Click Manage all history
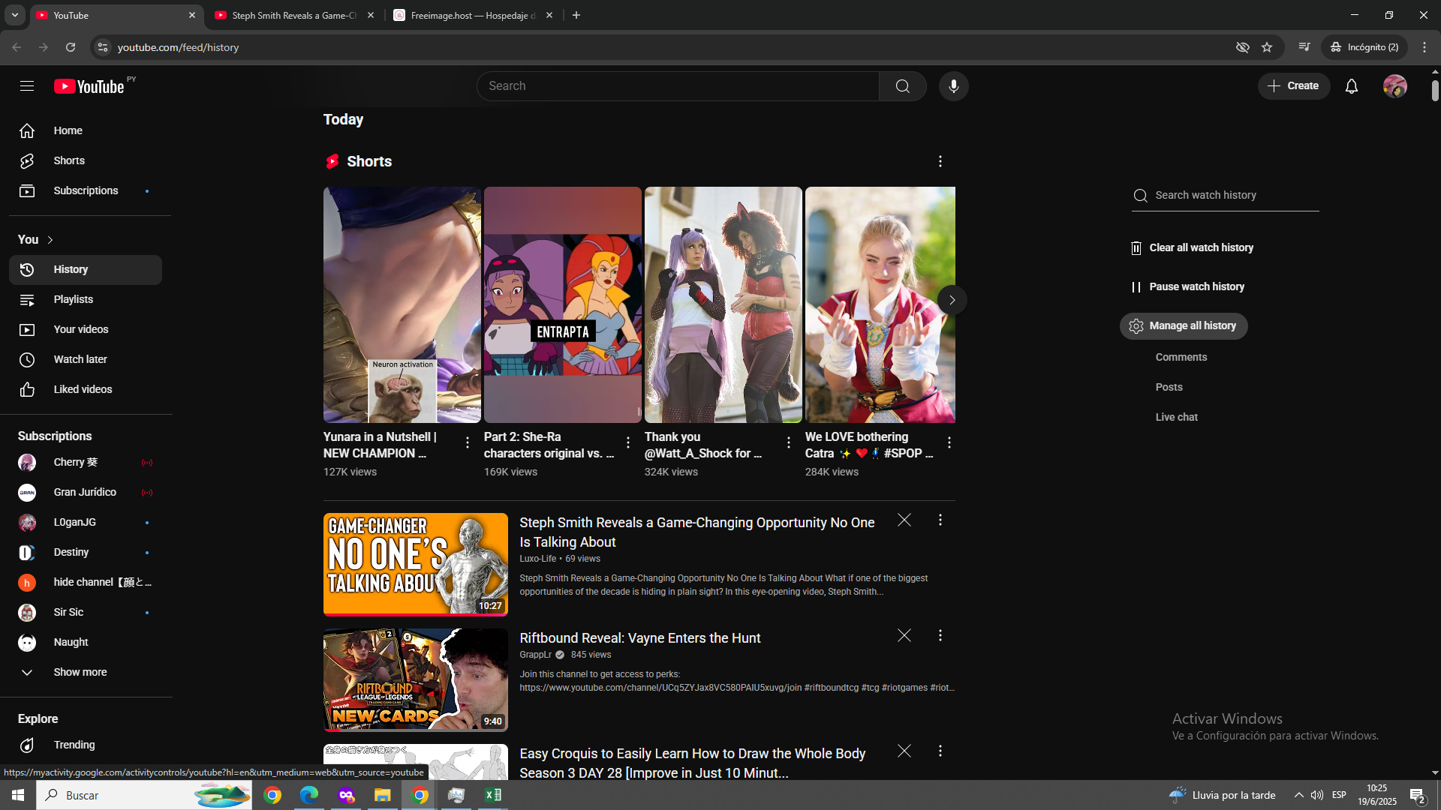 point(1184,326)
